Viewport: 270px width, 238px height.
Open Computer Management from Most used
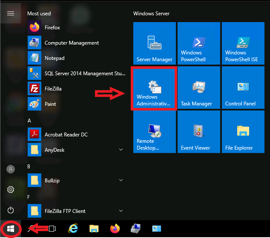(x=77, y=42)
